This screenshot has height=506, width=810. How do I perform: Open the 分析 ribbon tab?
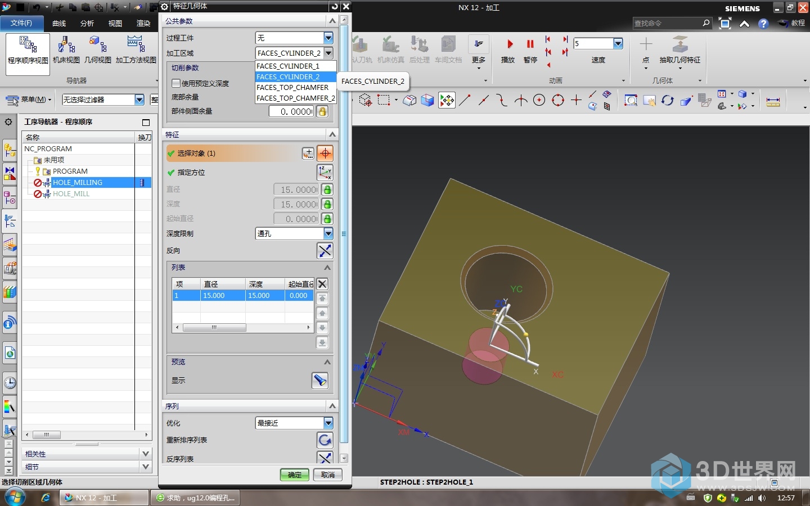[87, 23]
